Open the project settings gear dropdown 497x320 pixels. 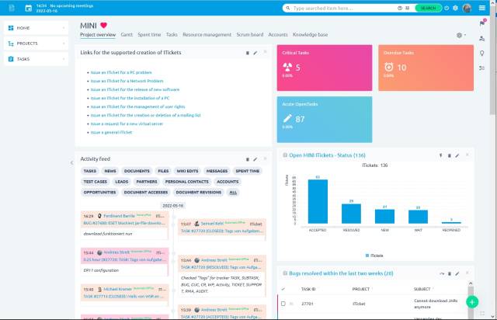coord(461,35)
